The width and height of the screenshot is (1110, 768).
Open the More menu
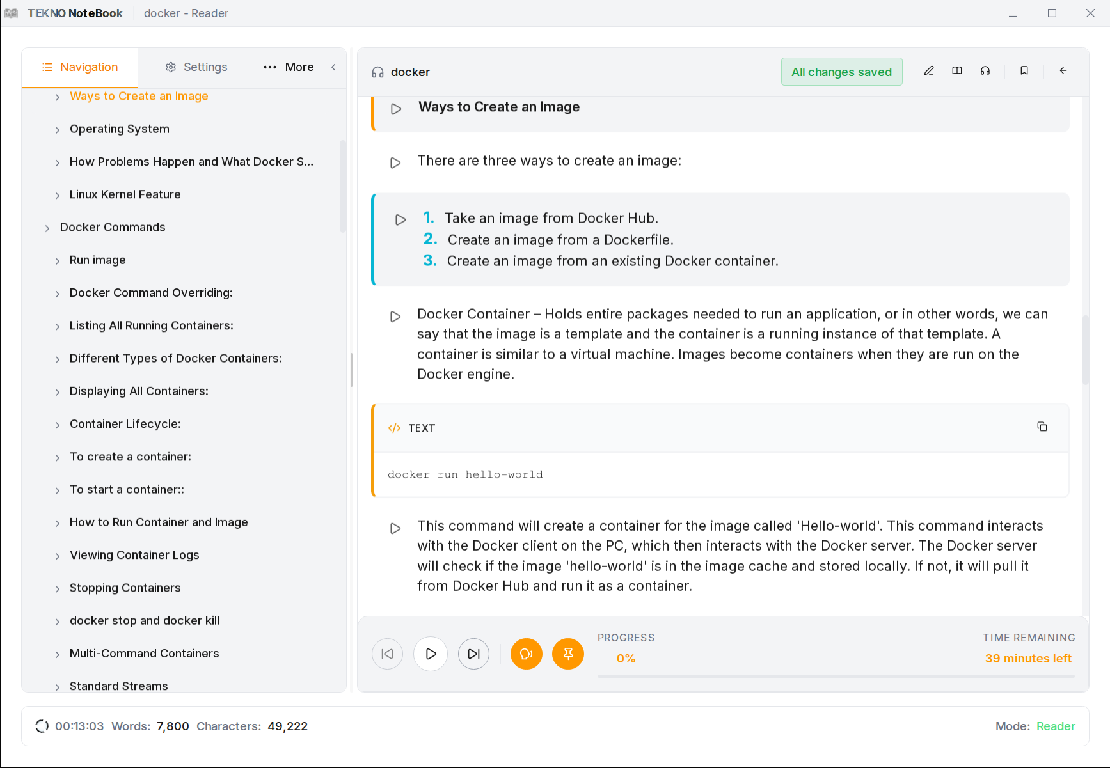click(289, 67)
